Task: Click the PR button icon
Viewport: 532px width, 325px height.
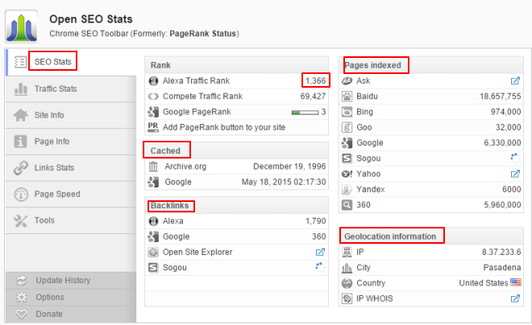Action: [153, 127]
